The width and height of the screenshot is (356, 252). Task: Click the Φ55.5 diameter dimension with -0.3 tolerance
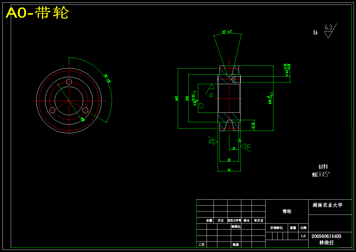(x=270, y=98)
